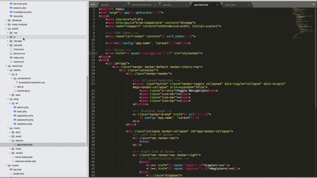Click the node_modules folder icon
317x178 pixels.
click(x=9, y=24)
